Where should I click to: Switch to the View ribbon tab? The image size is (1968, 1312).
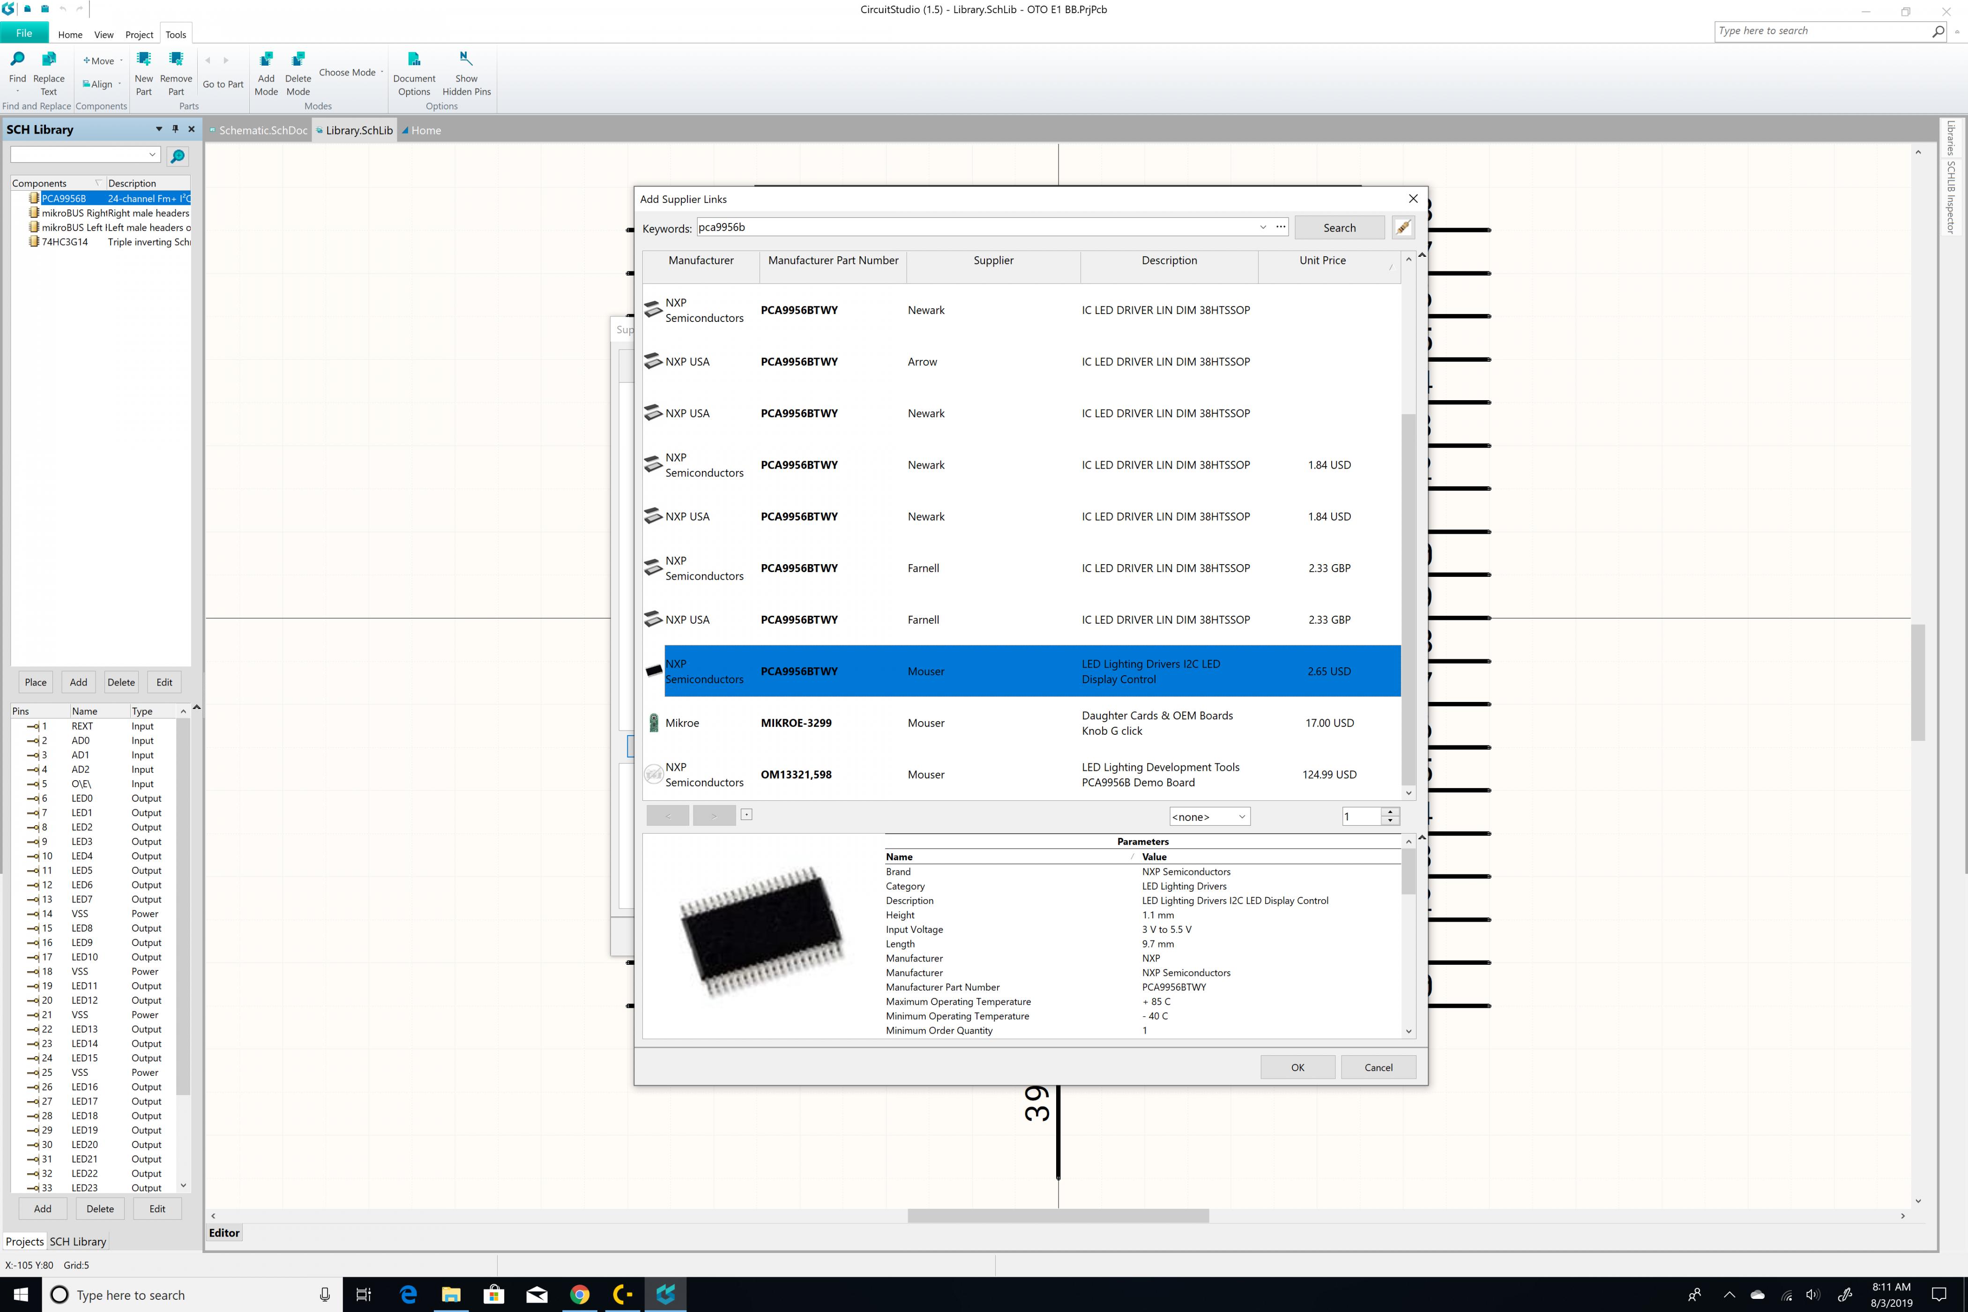tap(104, 34)
